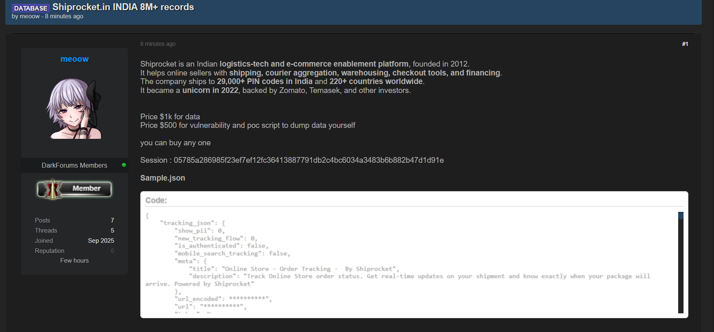Open the meoow username profile link
The width and height of the screenshot is (714, 332).
74,59
